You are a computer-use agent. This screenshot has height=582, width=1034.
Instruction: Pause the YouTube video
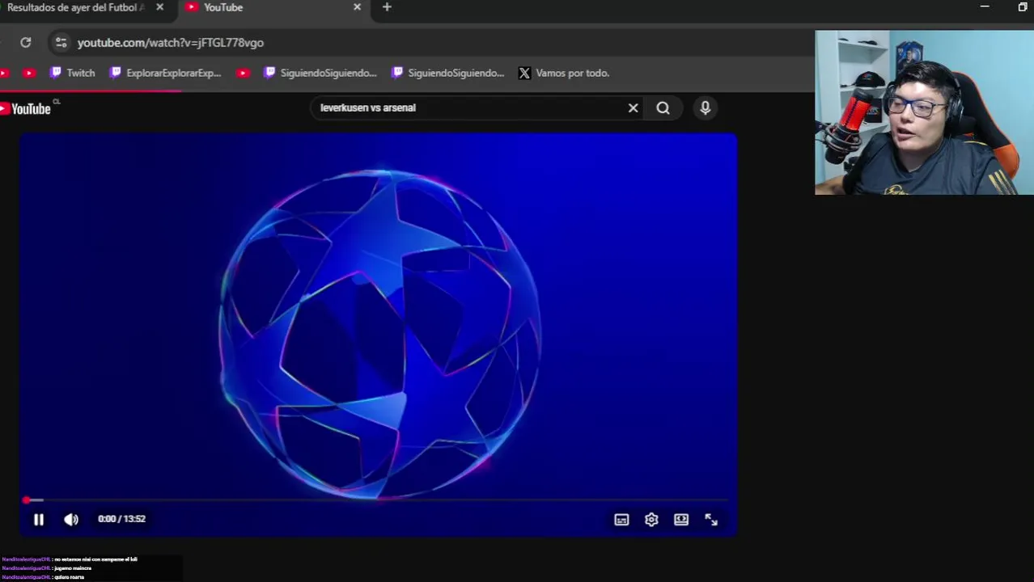[x=38, y=520]
